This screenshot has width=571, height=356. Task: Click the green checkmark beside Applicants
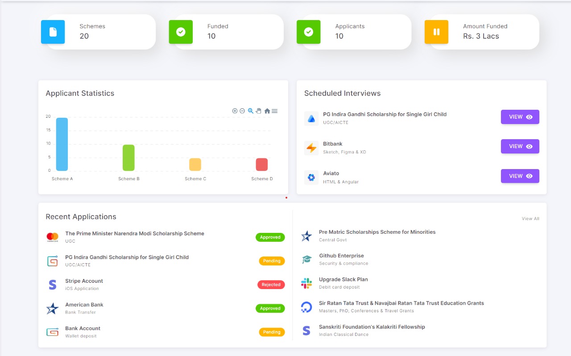point(308,32)
